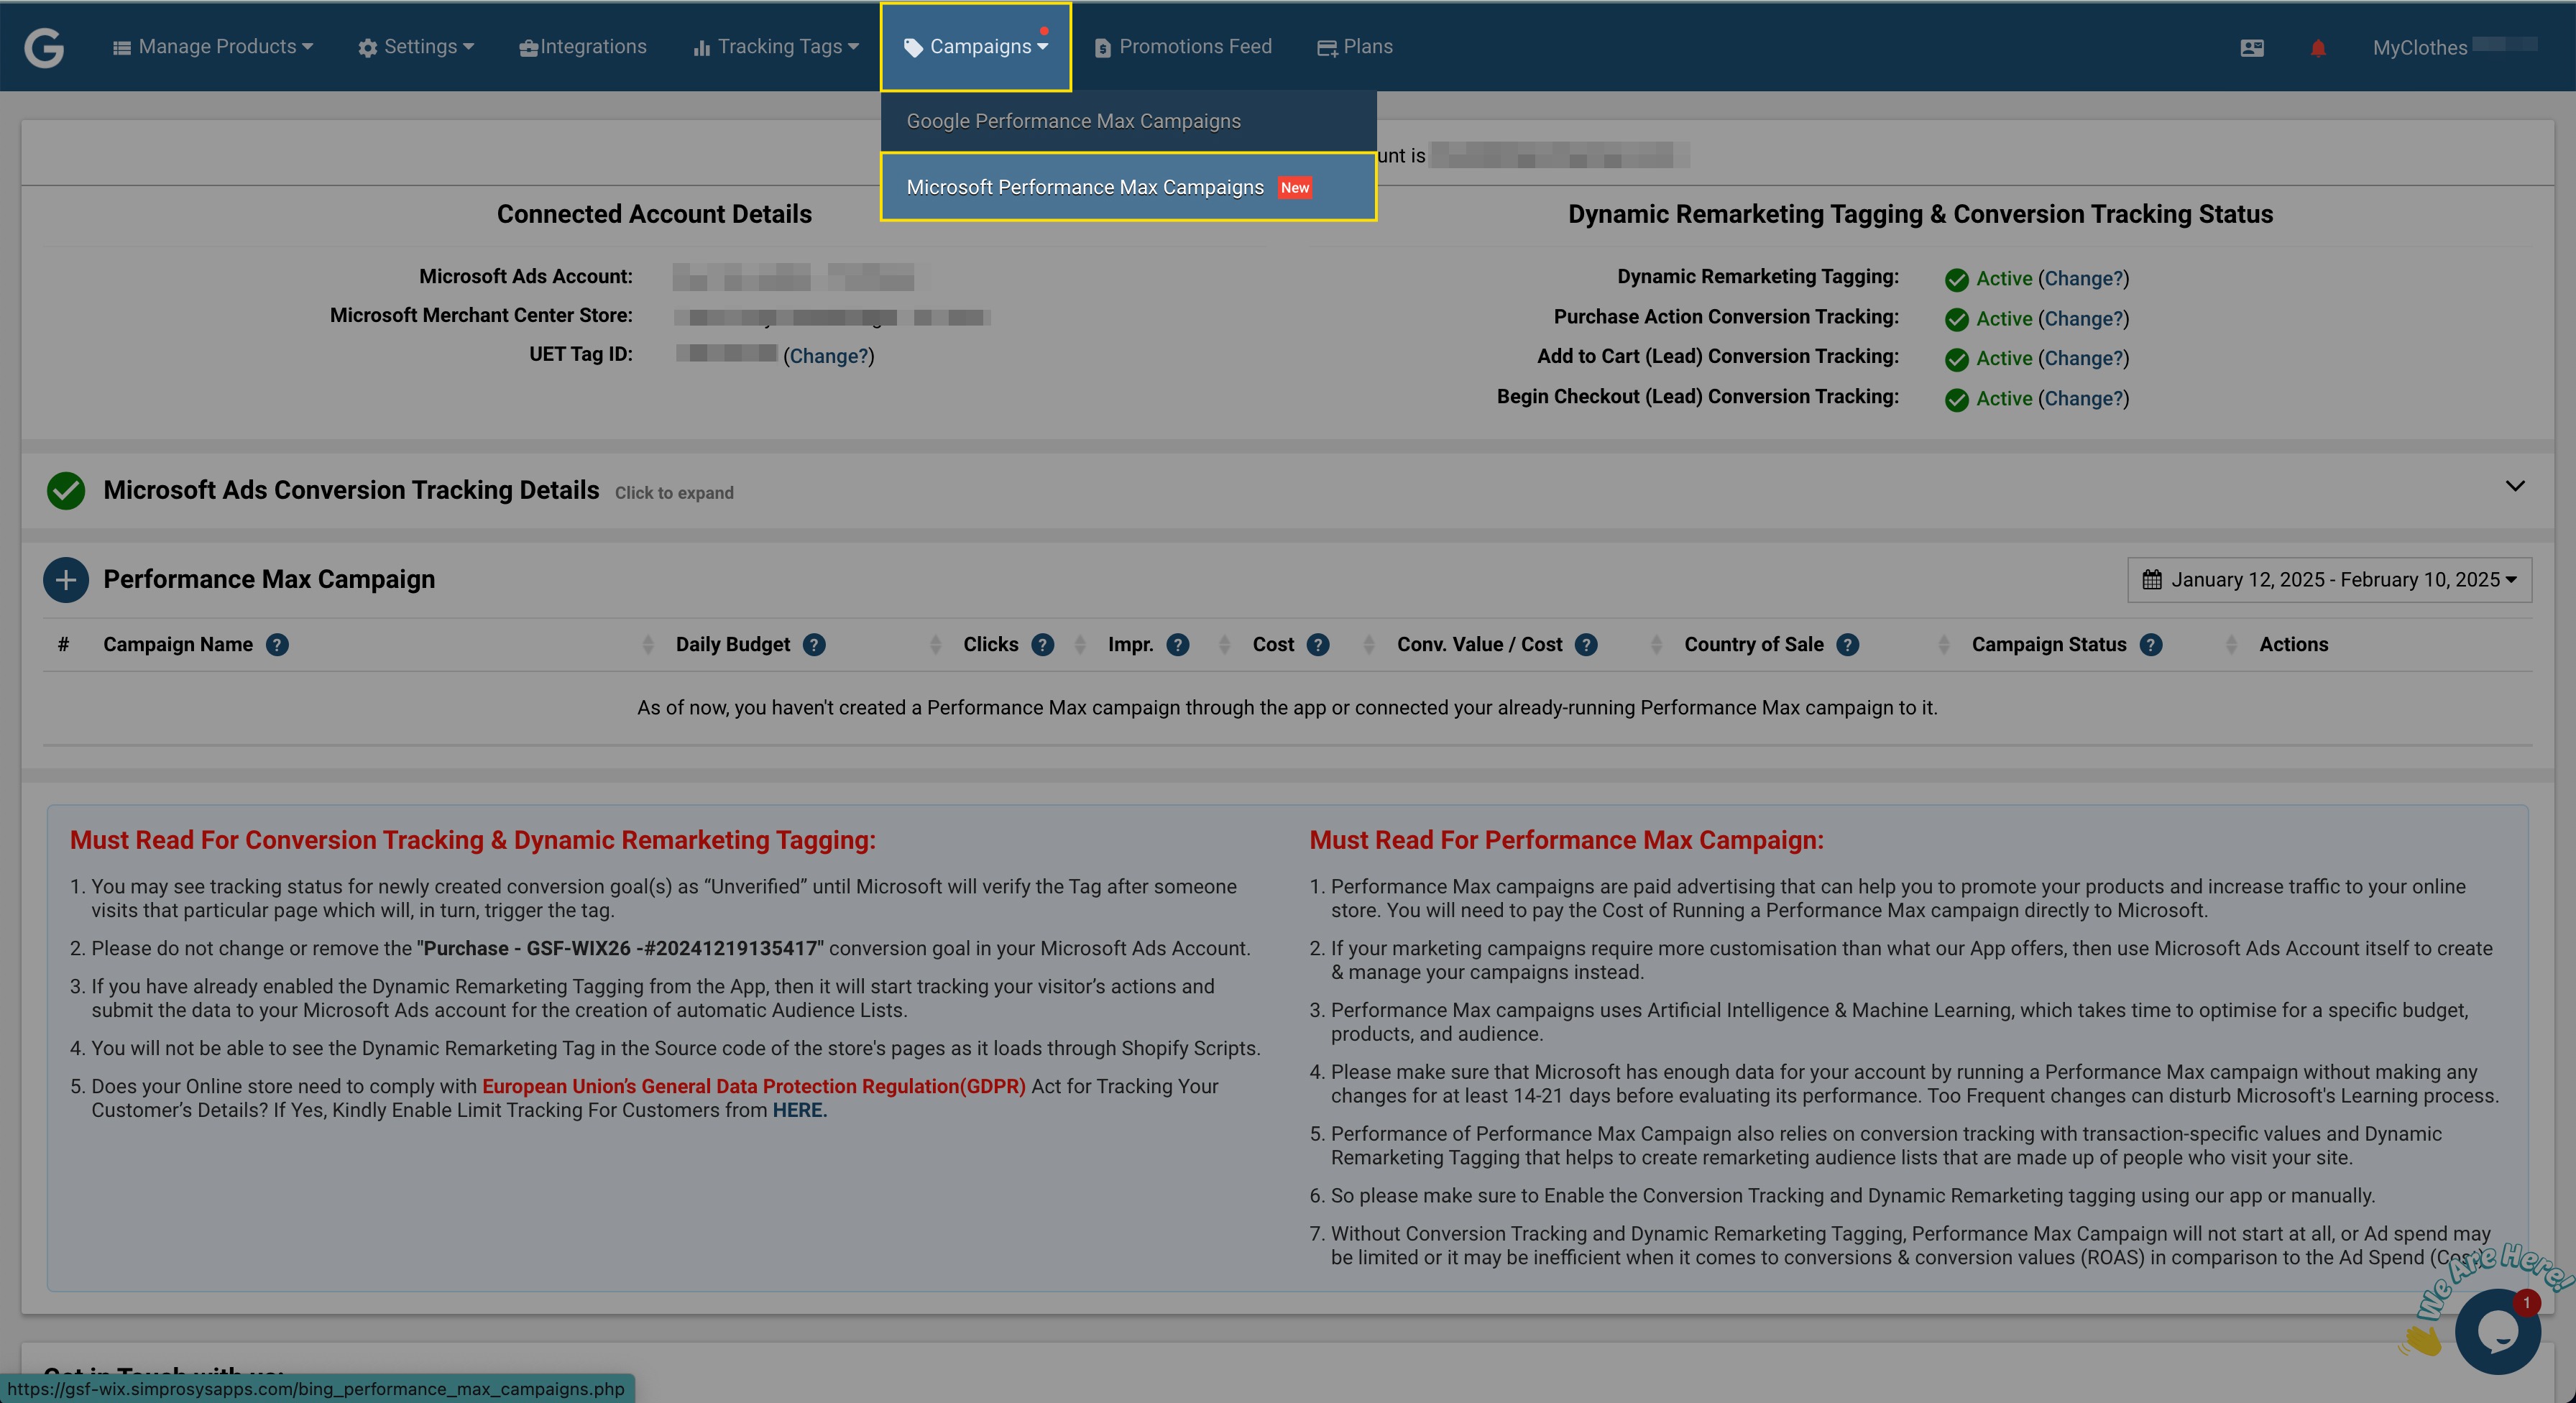
Task: Open the Settings dropdown menu
Action: (416, 47)
